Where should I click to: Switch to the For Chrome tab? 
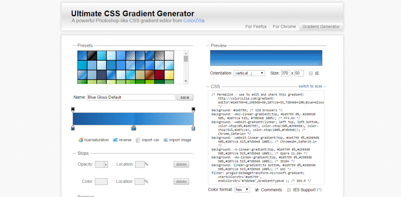(x=284, y=27)
